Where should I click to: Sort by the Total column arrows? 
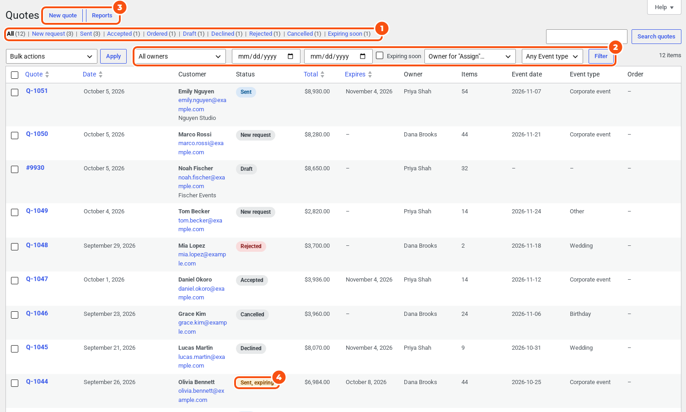pos(322,74)
